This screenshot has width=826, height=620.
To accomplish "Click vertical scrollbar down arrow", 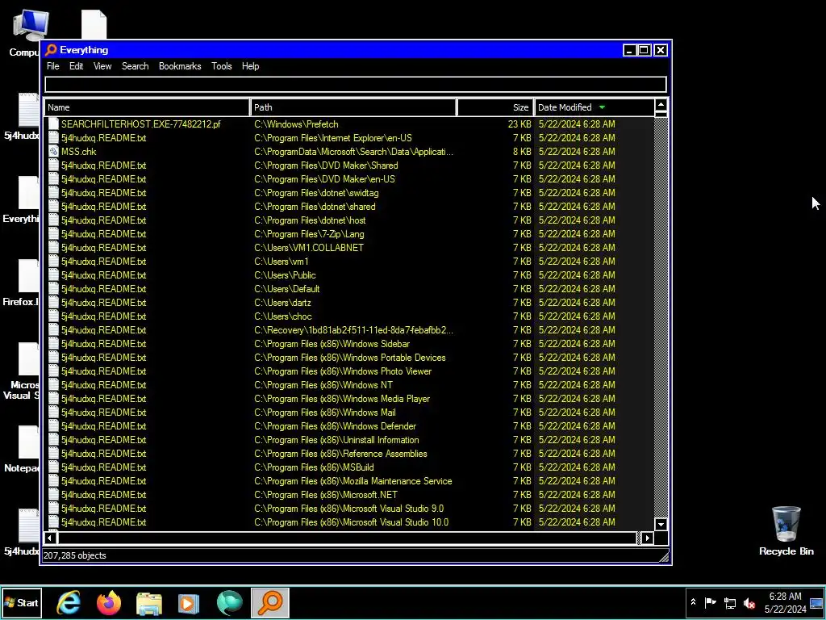I will [661, 524].
